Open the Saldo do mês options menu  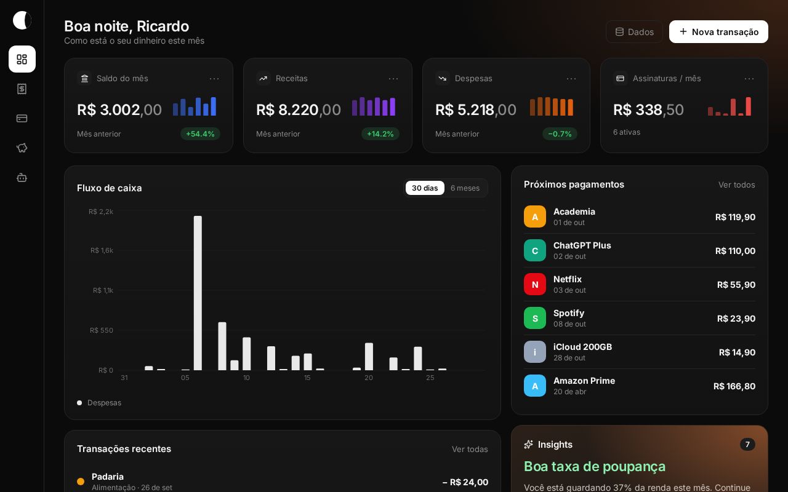pyautogui.click(x=214, y=78)
